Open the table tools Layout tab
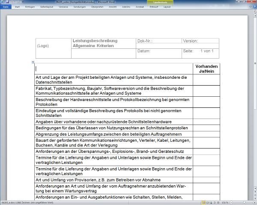The image size is (257, 205). point(167,7)
